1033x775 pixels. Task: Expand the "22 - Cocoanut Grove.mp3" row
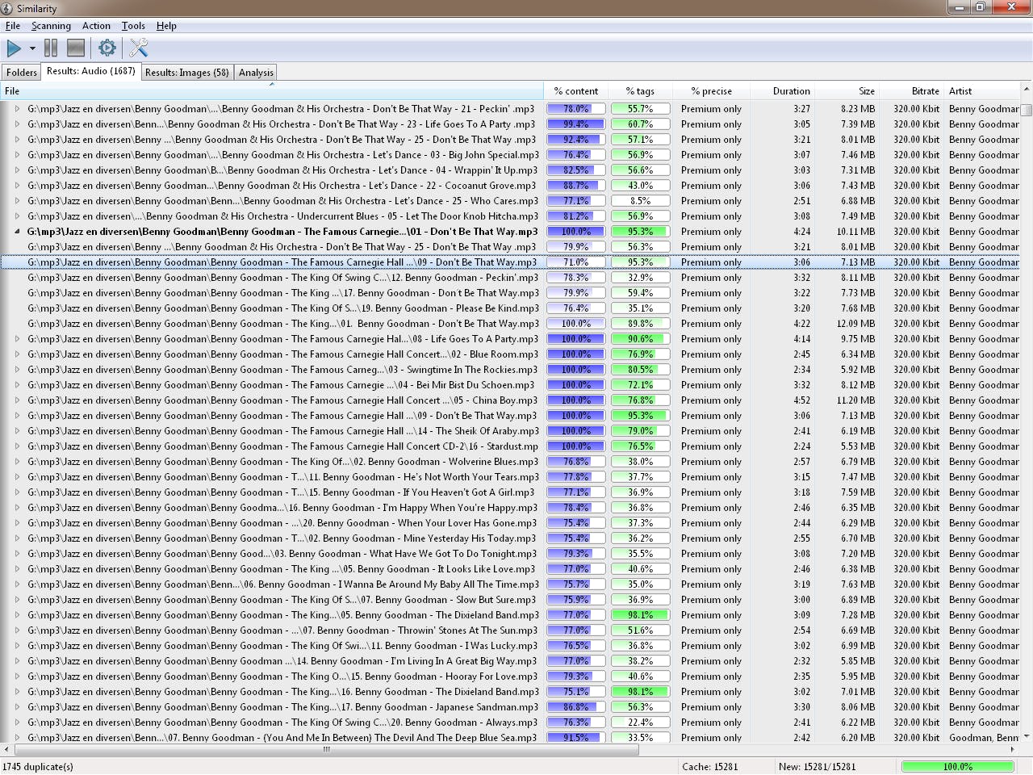coord(17,186)
